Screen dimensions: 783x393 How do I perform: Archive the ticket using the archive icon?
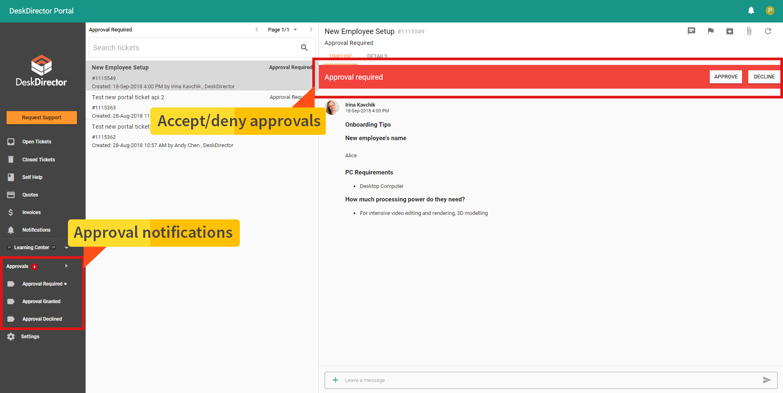pyautogui.click(x=730, y=31)
